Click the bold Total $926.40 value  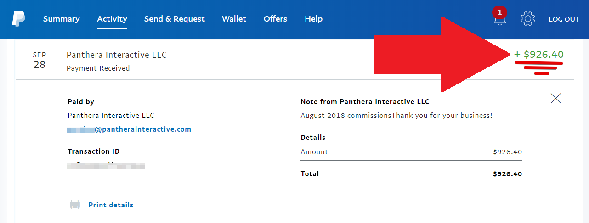click(507, 174)
